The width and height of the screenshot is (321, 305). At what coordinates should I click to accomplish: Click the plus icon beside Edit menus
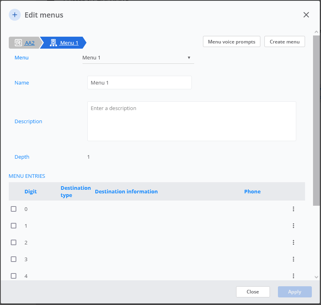[x=15, y=15]
